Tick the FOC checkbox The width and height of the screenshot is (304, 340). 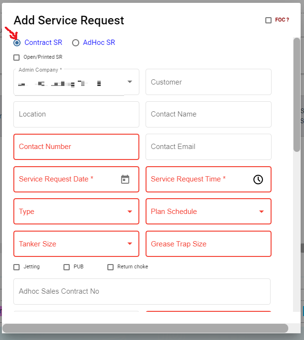tap(268, 20)
